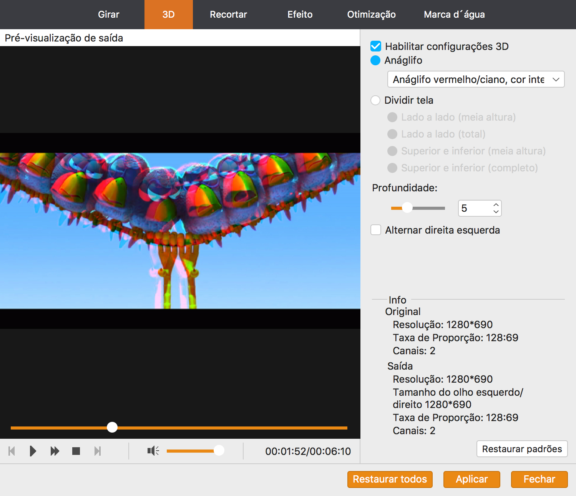Select the Dividir tela radio button
576x496 pixels.
tap(375, 100)
